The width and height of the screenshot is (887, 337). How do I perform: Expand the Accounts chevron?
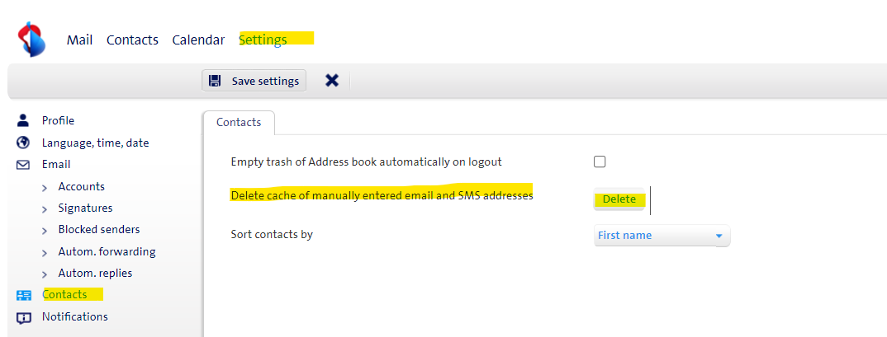click(45, 187)
